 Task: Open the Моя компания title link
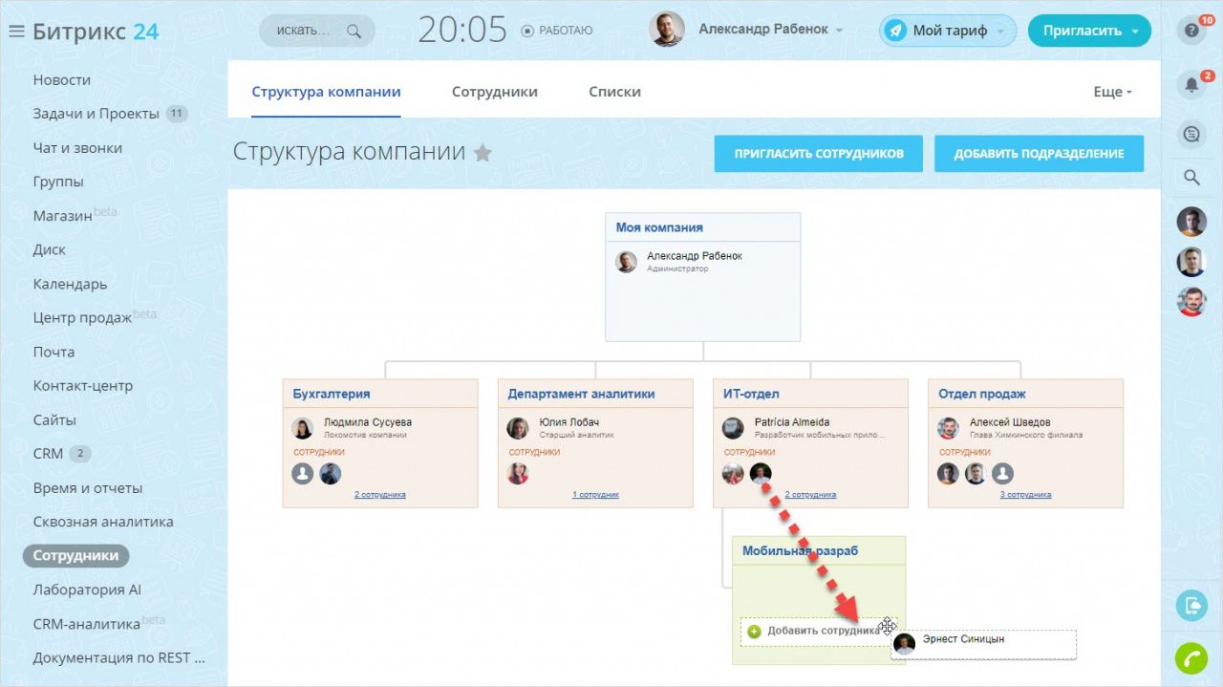(659, 227)
